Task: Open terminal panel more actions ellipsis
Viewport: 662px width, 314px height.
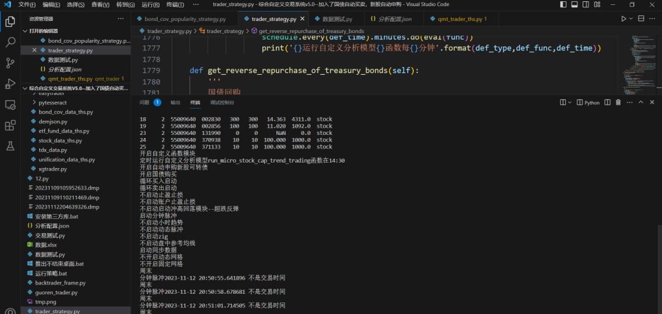Action: click(x=630, y=102)
